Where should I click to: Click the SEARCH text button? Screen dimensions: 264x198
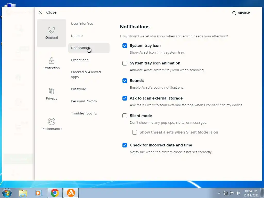pos(244,13)
